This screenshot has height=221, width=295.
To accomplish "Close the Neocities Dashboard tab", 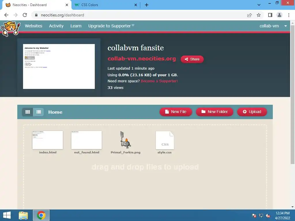I will (x=67, y=5).
